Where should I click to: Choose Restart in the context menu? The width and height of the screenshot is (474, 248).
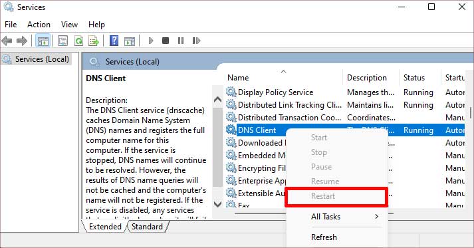point(336,196)
